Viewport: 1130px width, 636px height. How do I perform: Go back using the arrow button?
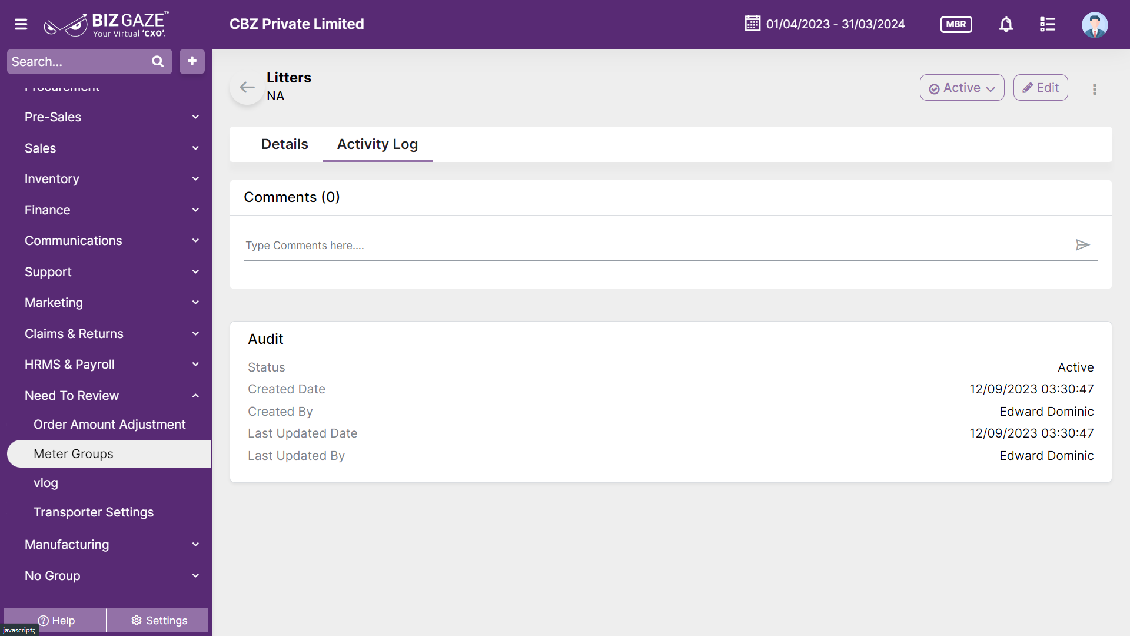(247, 88)
